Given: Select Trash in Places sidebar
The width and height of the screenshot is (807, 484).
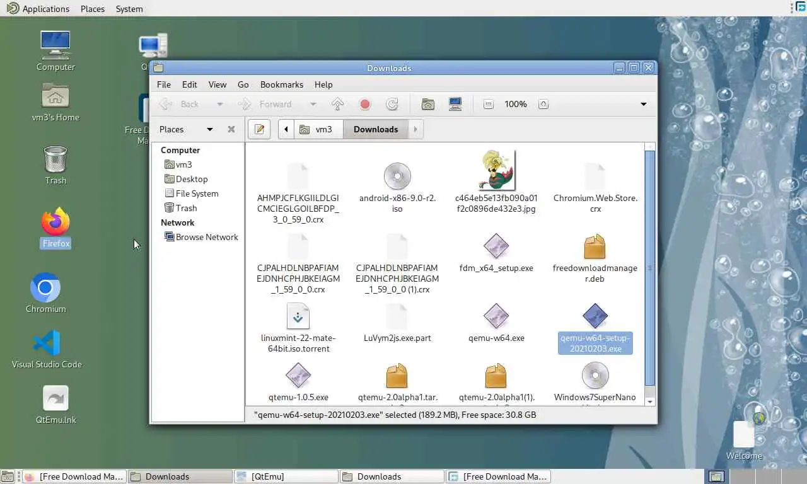Looking at the screenshot, I should coord(180,208).
